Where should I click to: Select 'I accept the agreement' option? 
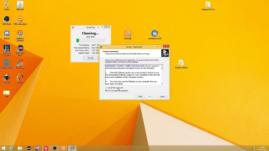coord(114,88)
